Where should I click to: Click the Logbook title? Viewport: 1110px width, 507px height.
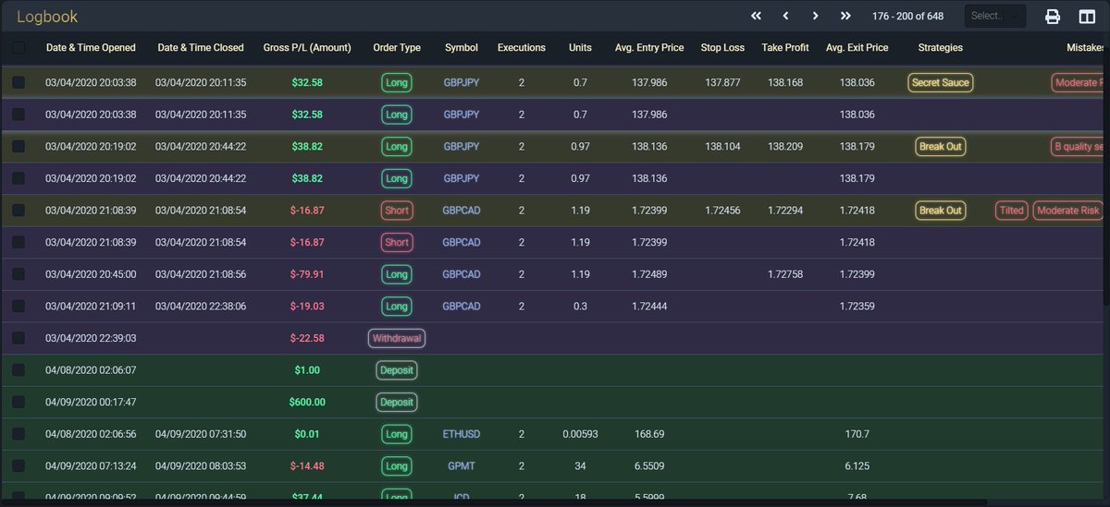[47, 17]
